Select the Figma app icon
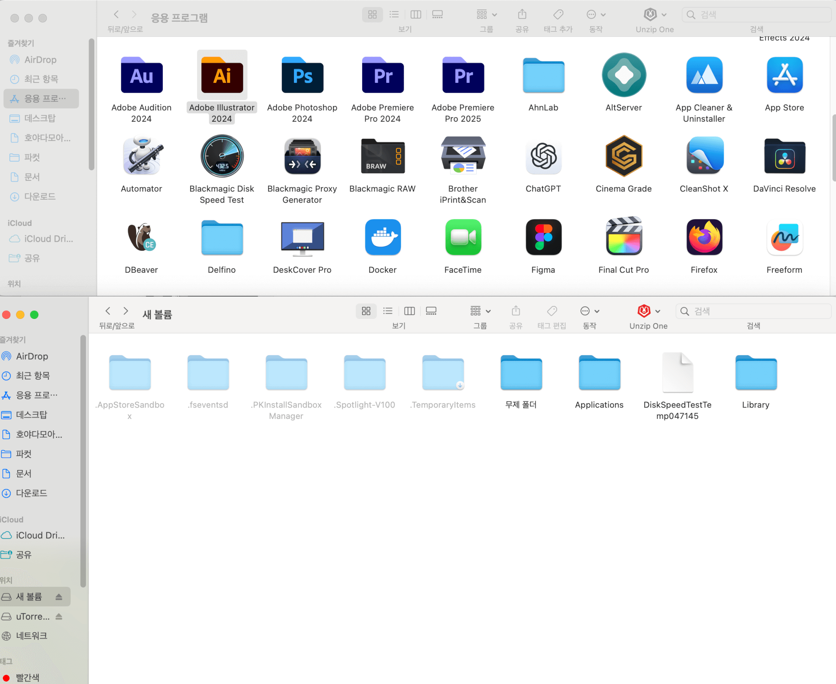Image resolution: width=836 pixels, height=684 pixels. tap(543, 237)
